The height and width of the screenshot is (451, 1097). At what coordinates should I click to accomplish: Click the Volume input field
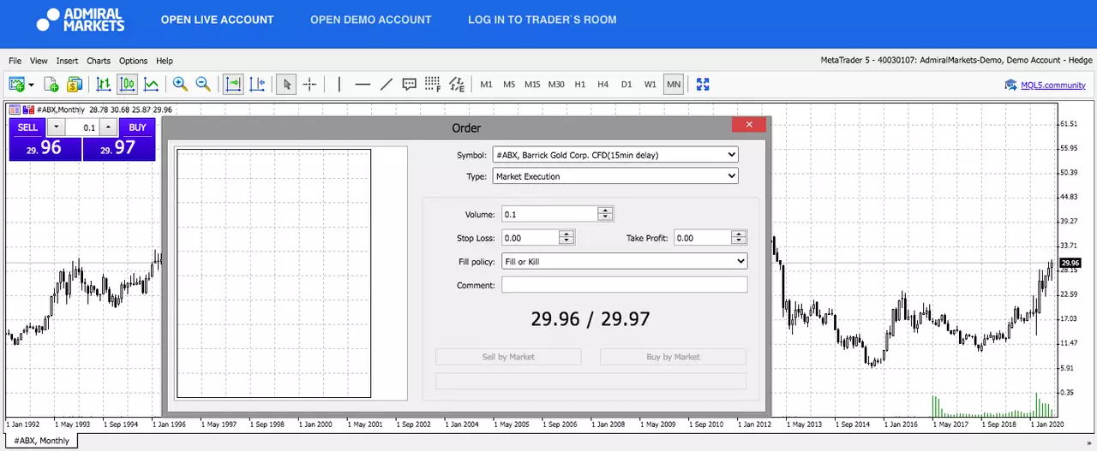point(549,214)
